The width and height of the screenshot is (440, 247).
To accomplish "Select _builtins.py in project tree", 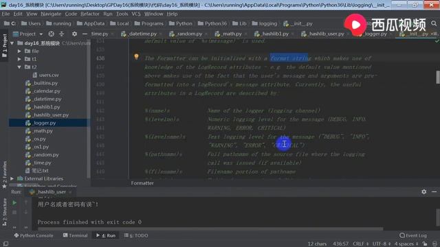I will [x=41, y=83].
